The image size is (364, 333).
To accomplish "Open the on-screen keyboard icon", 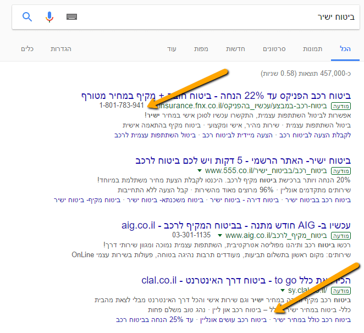I will [x=71, y=16].
